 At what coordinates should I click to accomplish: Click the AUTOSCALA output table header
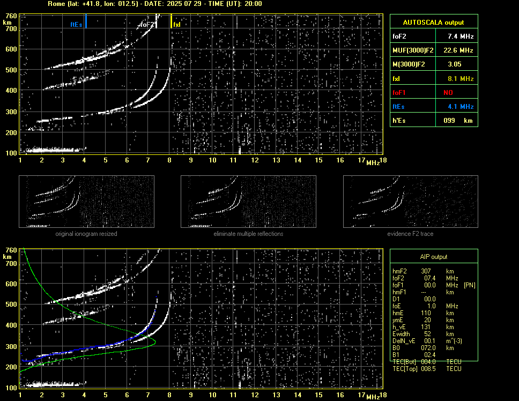[x=434, y=23]
